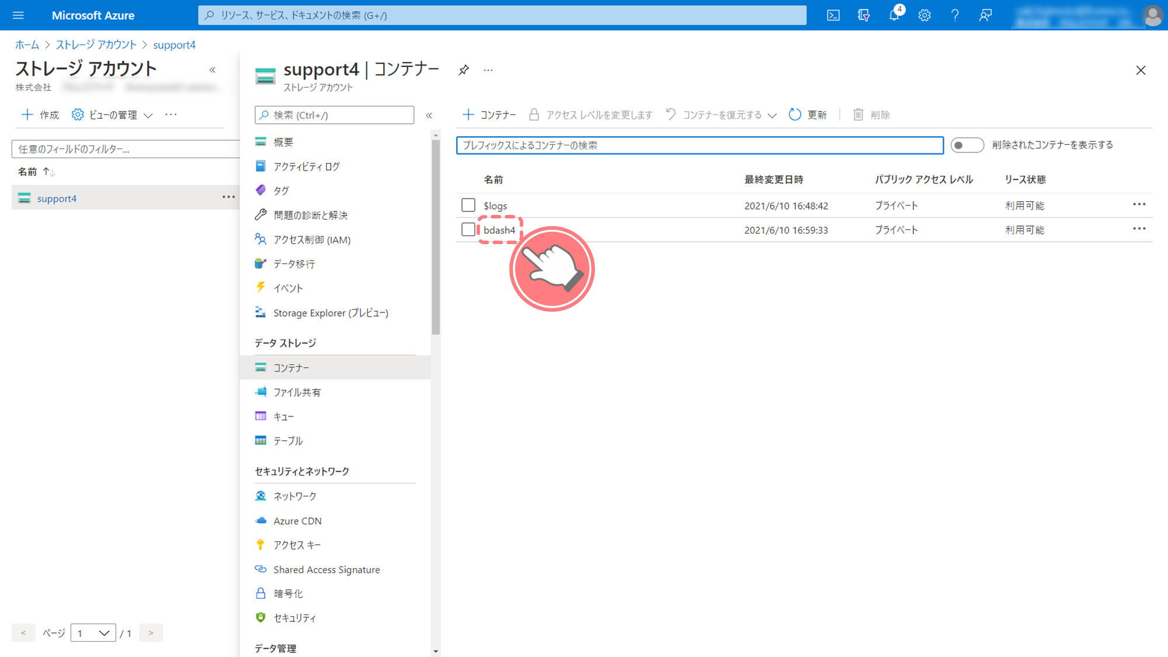
Task: Open the help question mark icon
Action: [x=955, y=15]
